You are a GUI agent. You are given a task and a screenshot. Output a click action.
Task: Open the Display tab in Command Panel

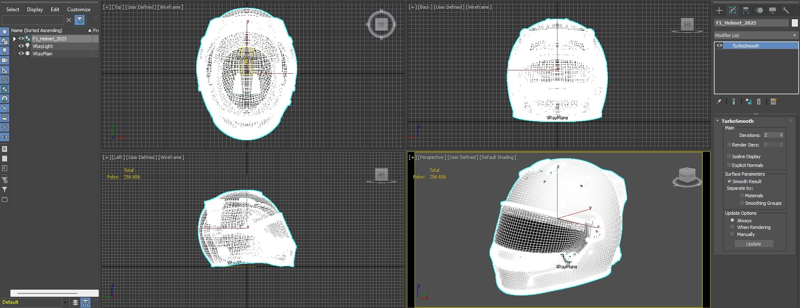[772, 10]
